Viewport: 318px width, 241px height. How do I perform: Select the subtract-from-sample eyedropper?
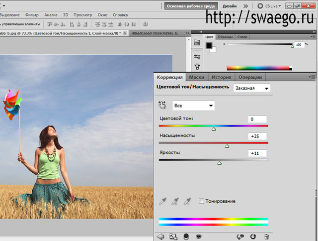(187, 201)
